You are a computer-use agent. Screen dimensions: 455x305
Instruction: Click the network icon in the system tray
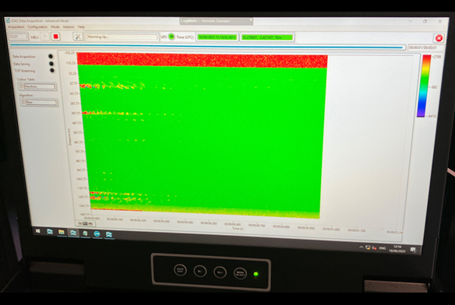(x=368, y=247)
